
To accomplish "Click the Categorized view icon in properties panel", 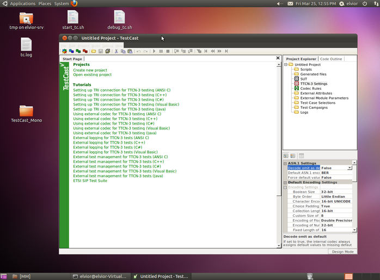I will click(286, 156).
